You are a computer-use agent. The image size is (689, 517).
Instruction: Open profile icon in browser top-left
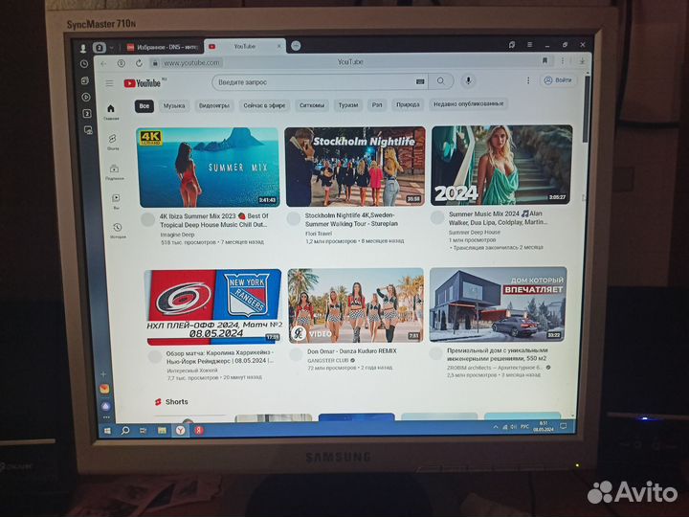point(82,48)
